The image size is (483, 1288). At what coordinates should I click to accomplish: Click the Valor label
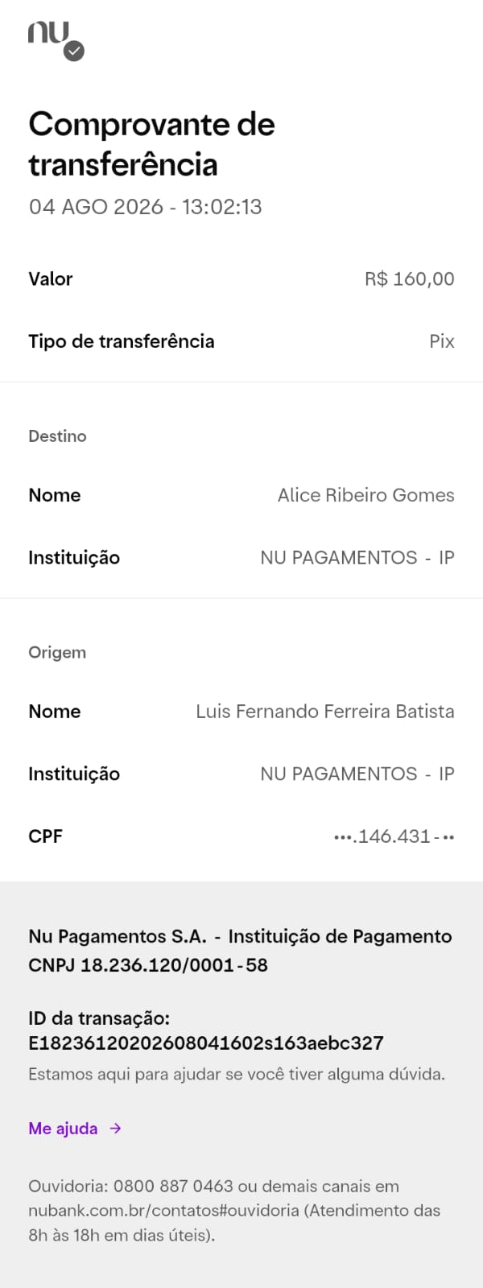51,279
